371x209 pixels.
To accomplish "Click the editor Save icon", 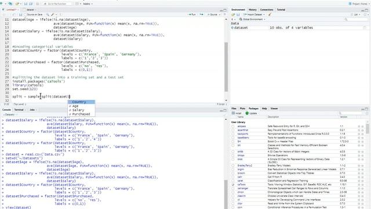I will (21, 15).
